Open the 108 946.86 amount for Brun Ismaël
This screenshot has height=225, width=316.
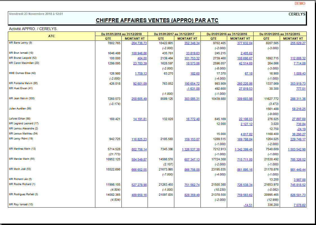(139, 53)
